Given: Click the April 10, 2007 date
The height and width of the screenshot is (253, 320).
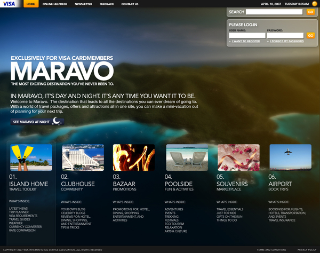Looking at the screenshot, I should pyautogui.click(x=271, y=4).
